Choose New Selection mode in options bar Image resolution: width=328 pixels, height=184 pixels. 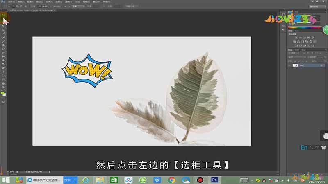pyautogui.click(x=14, y=6)
